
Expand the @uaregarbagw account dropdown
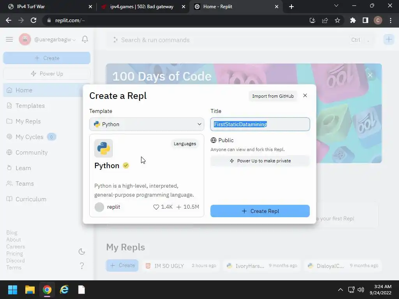(x=55, y=40)
